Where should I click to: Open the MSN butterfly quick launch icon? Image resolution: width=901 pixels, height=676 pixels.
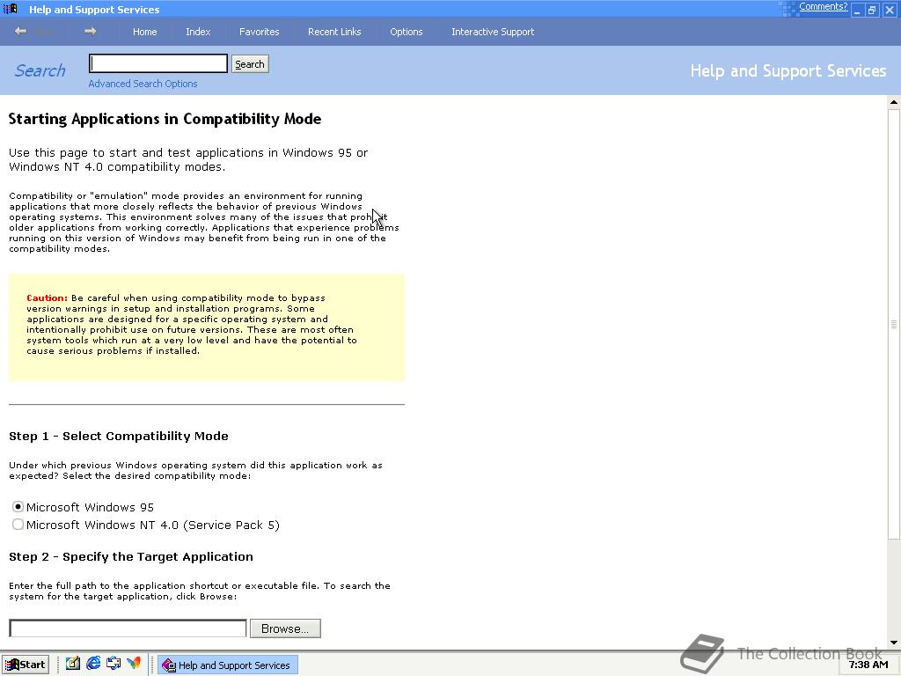tap(134, 664)
